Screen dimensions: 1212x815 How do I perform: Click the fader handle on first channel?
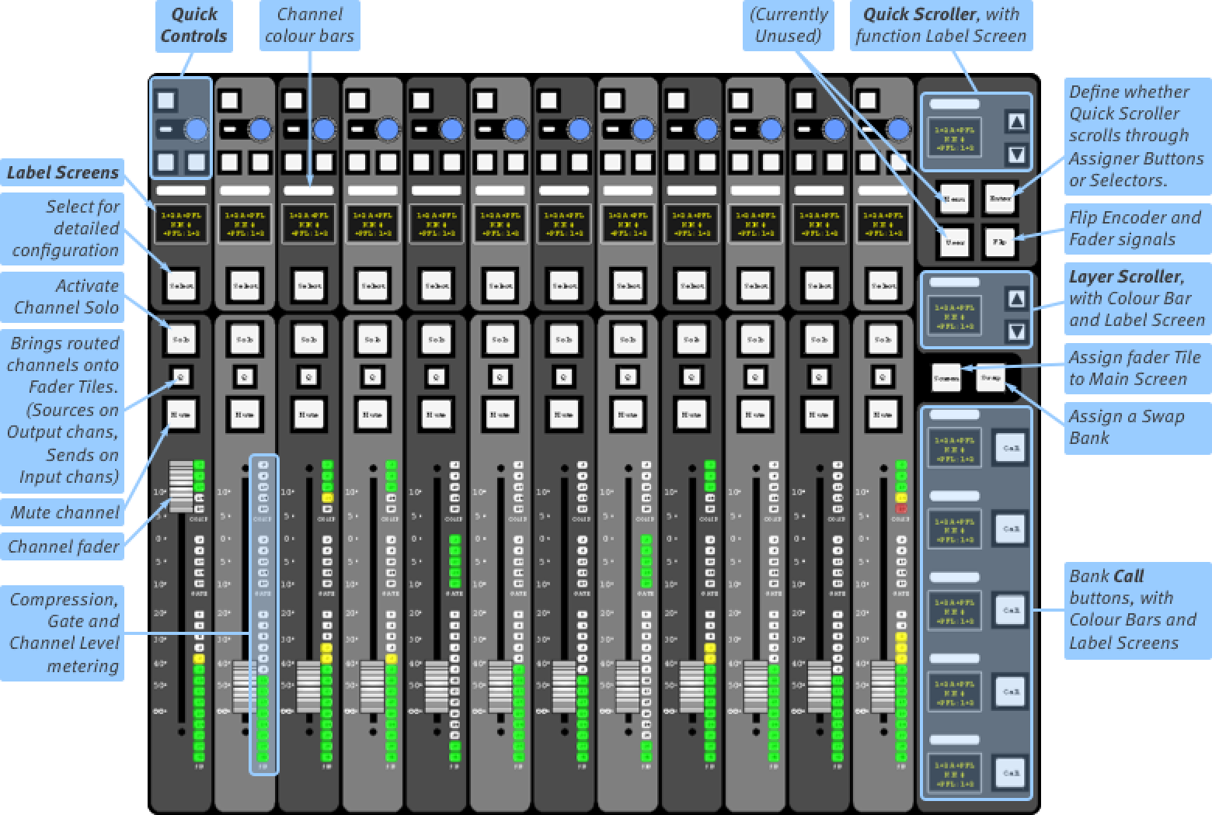tap(181, 486)
